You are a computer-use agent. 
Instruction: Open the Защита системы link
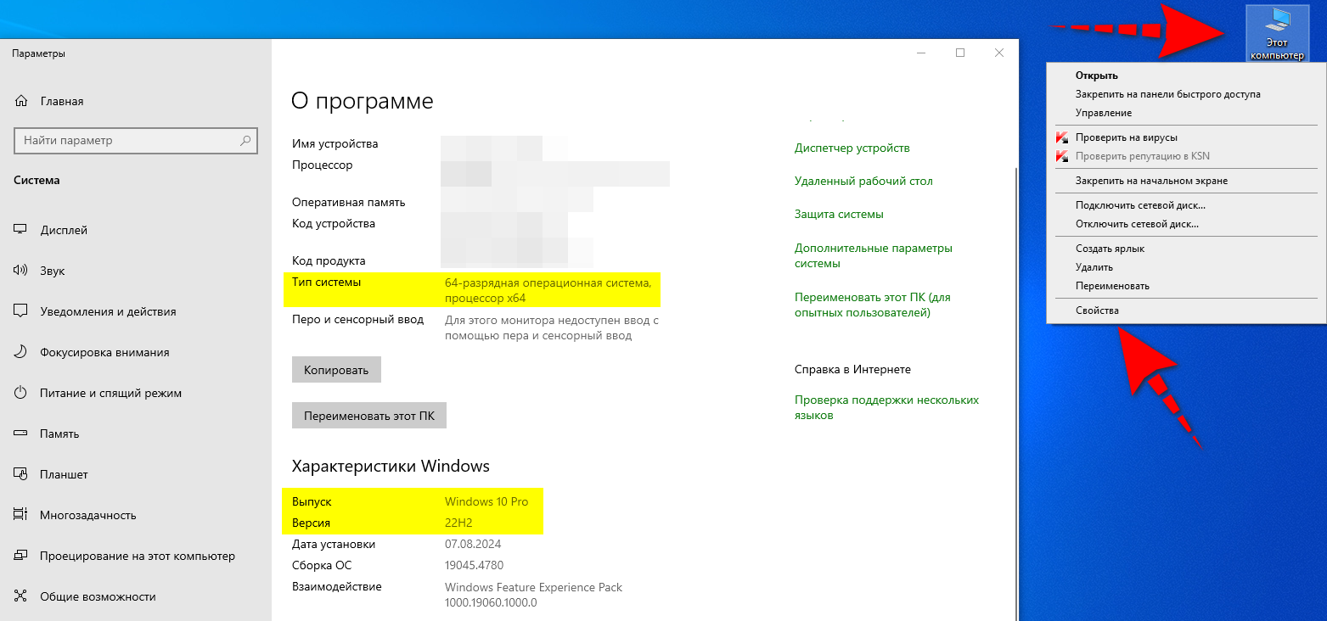pos(839,215)
